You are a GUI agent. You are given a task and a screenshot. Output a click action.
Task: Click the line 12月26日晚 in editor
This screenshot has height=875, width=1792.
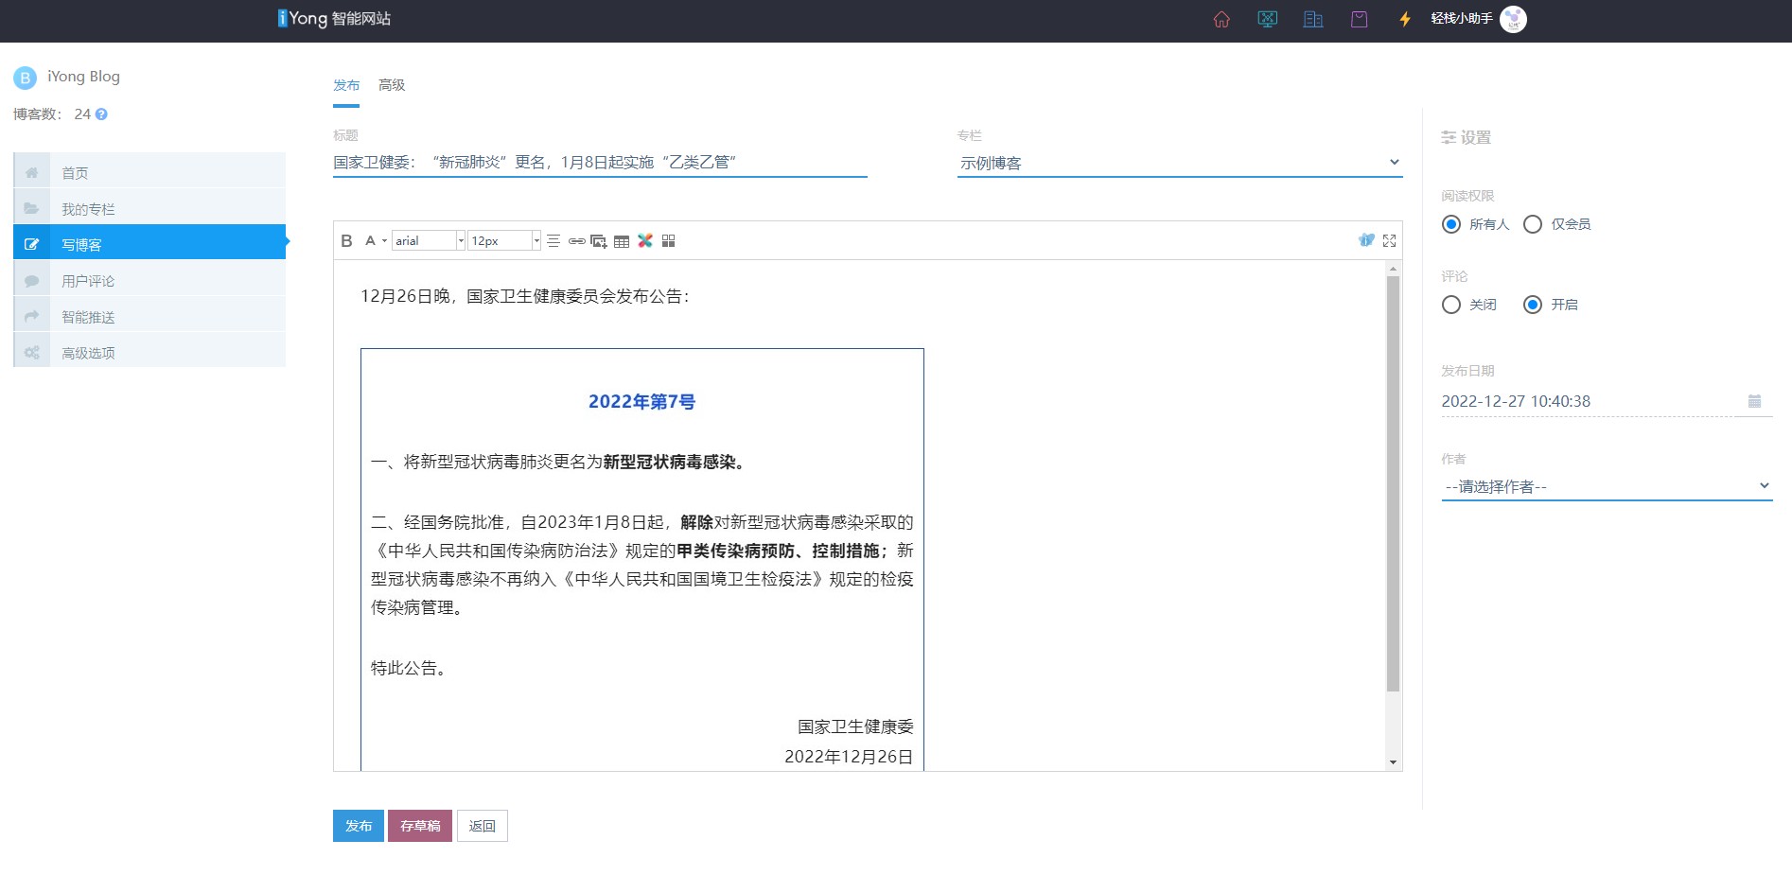pos(525,296)
